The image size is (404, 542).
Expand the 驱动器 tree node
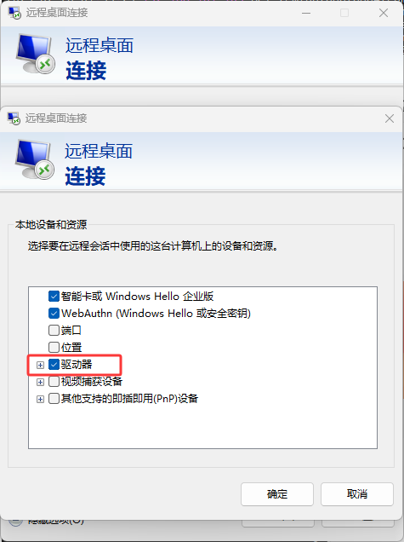[40, 365]
